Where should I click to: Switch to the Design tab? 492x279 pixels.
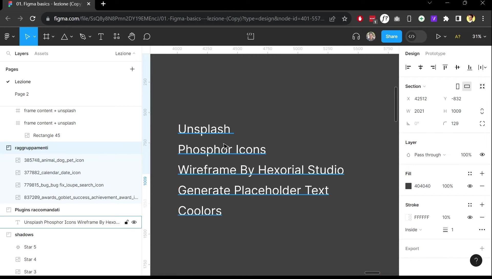coord(412,54)
